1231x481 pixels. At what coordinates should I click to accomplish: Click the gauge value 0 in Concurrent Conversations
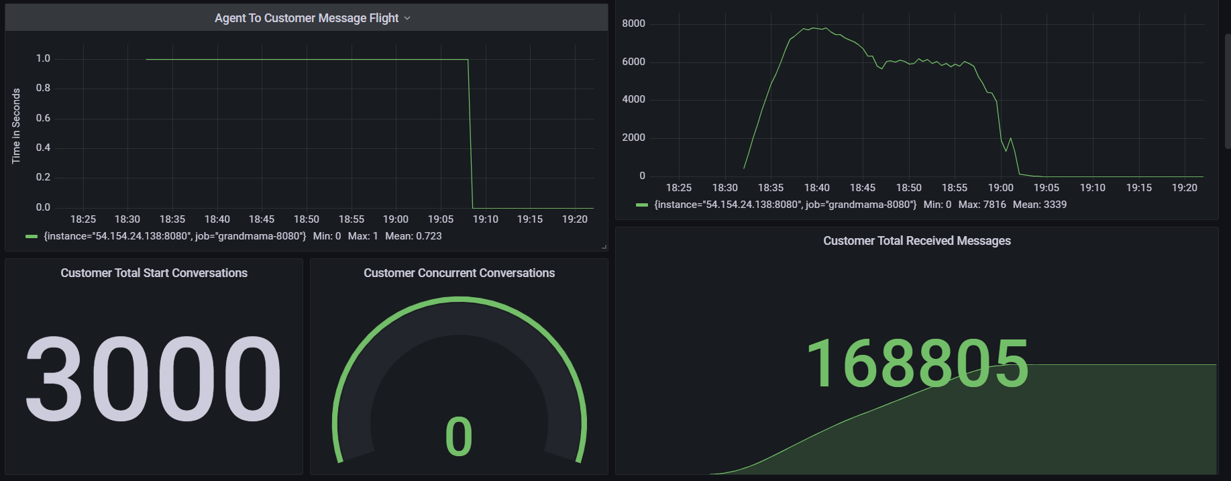[x=459, y=437]
